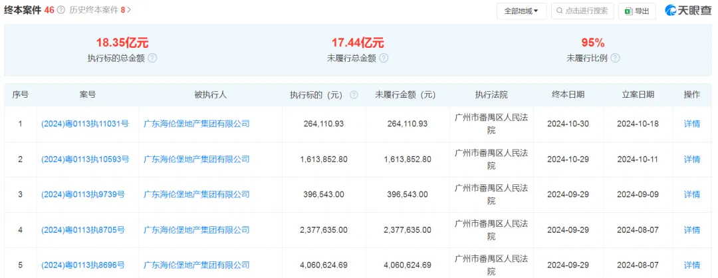Focus the 点击进行搜索 search field
Viewport: 718px width, 278px height.
point(585,11)
